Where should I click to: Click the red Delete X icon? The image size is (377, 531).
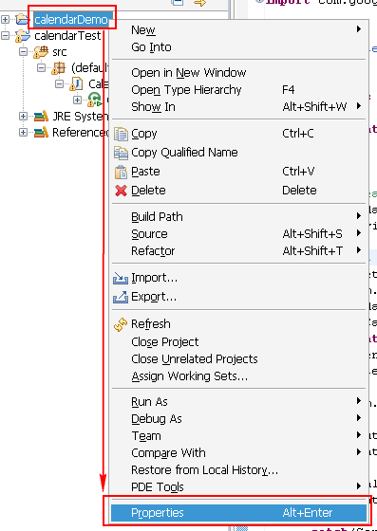[x=121, y=191]
